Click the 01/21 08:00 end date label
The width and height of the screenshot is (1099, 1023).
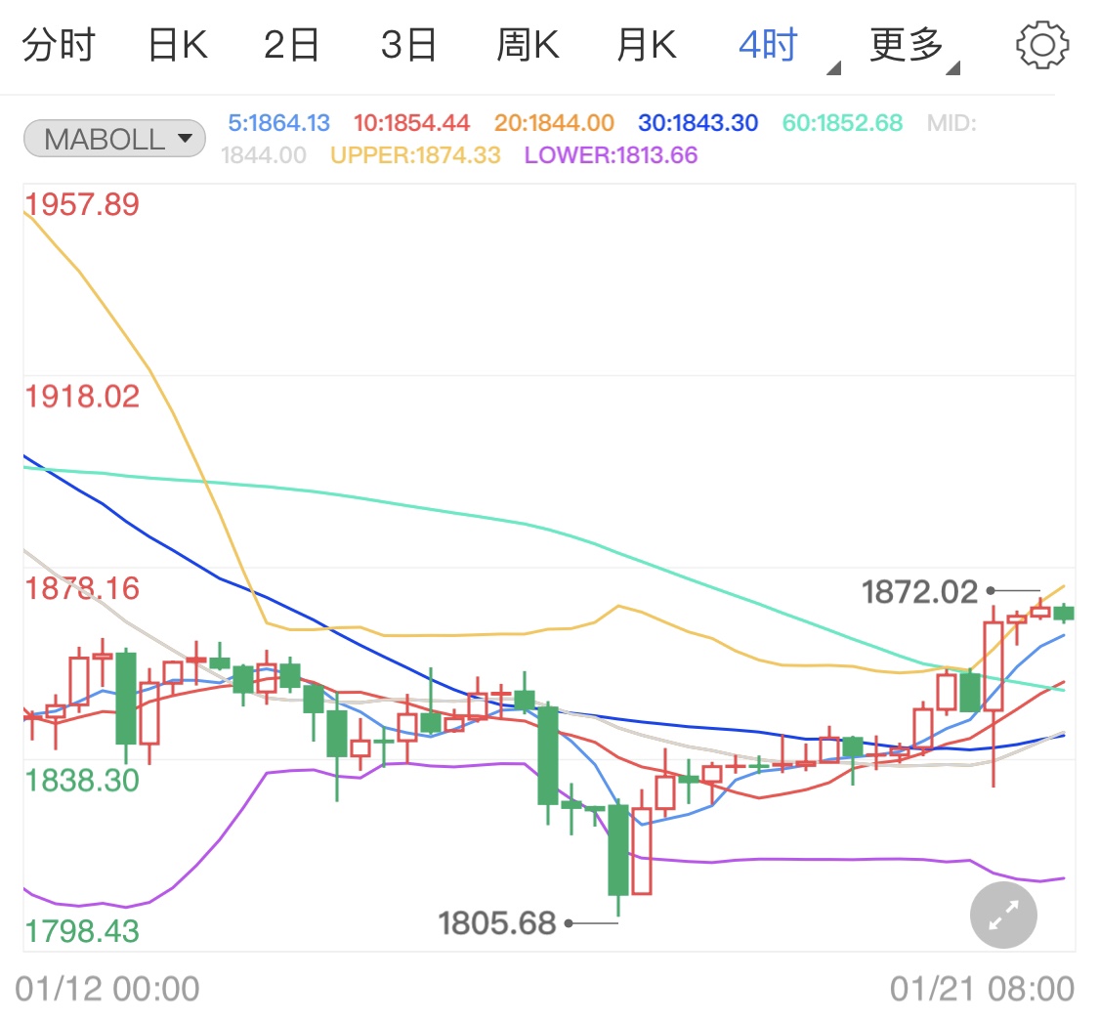pos(982,990)
